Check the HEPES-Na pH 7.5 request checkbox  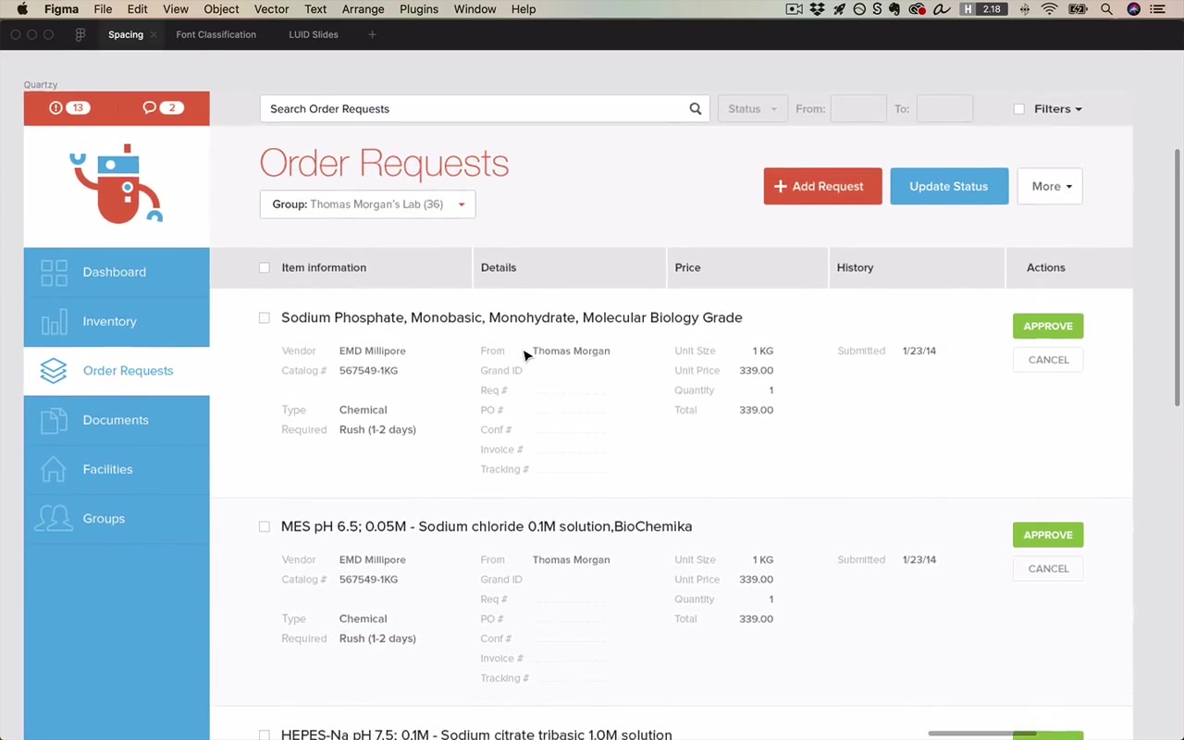click(x=265, y=734)
